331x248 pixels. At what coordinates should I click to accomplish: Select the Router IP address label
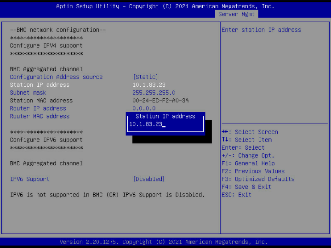point(38,108)
